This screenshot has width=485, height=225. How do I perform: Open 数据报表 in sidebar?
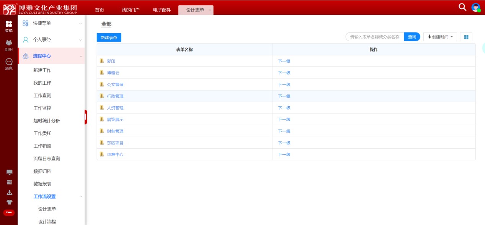42,184
